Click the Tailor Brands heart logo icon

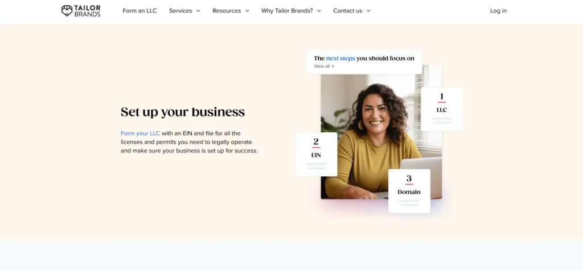(67, 11)
